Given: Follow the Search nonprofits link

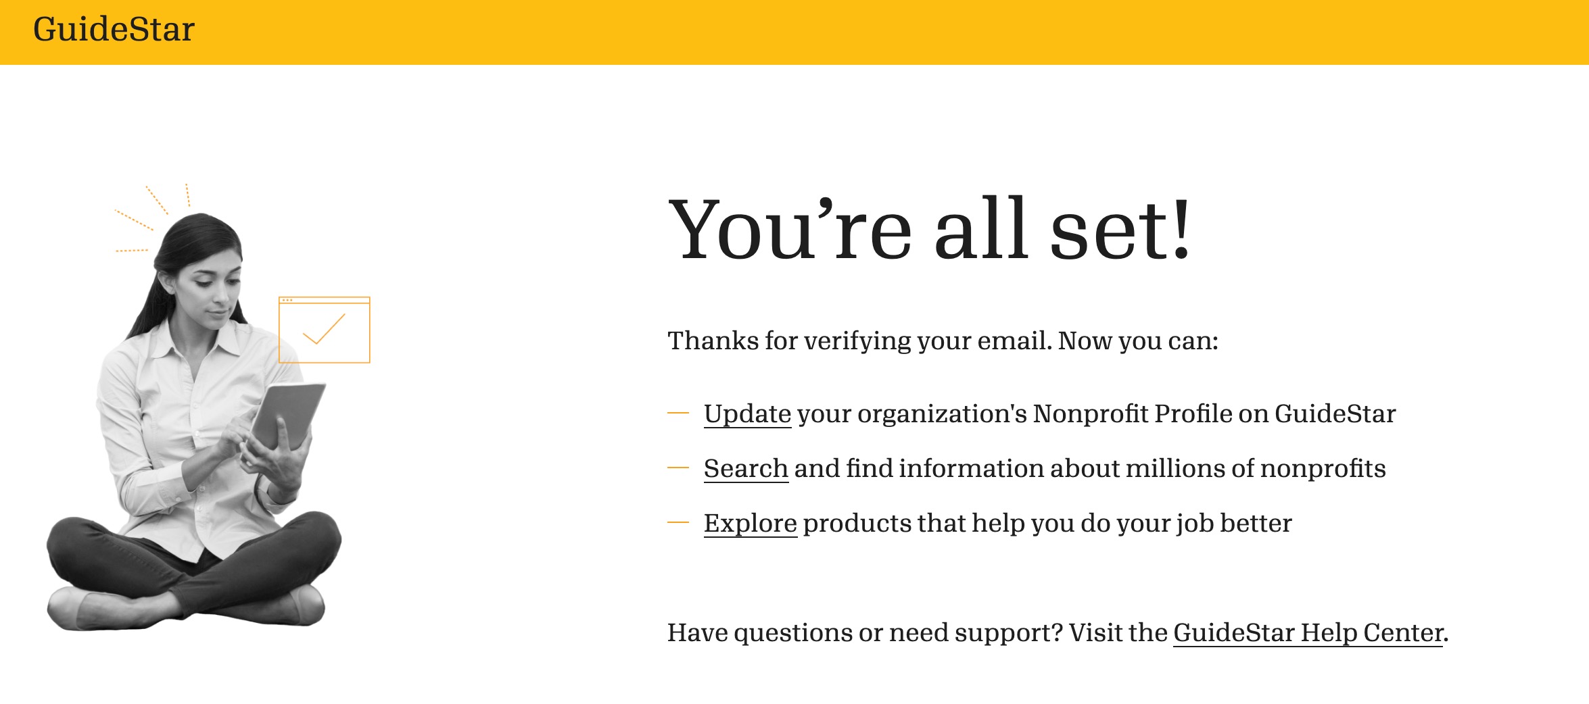Looking at the screenshot, I should click(746, 468).
